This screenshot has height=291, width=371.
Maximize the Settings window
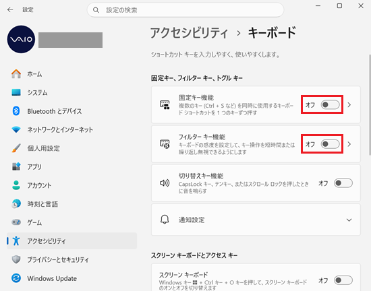pyautogui.click(x=339, y=6)
